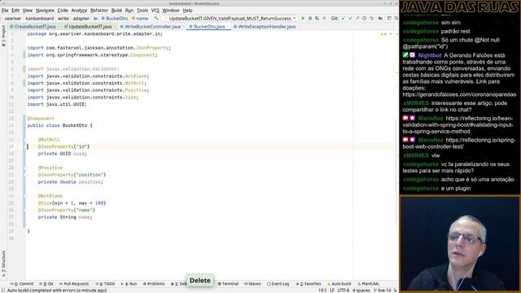Click the Search Everywhere magnifier
The width and height of the screenshot is (521, 293).
396,18
